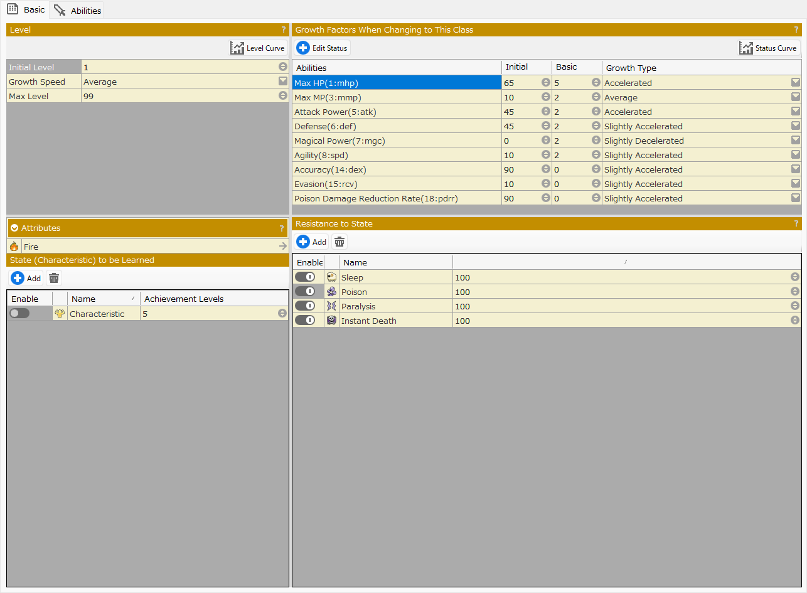Click the Poison state icon
Image resolution: width=807 pixels, height=593 pixels.
(332, 292)
